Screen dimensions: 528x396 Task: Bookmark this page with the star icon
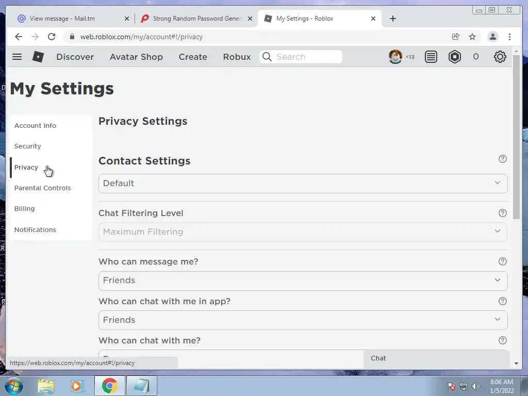pyautogui.click(x=472, y=37)
